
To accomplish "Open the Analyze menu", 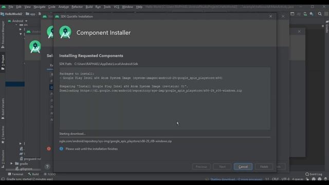I will [x=64, y=7].
